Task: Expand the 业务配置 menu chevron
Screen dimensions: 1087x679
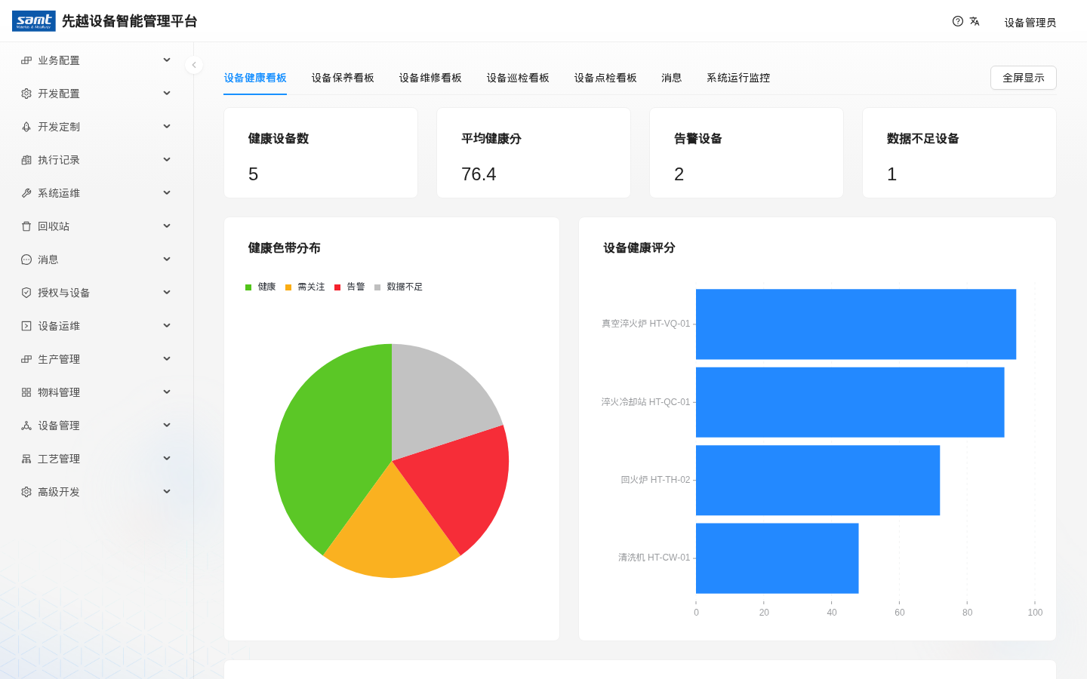Action: 167,60
